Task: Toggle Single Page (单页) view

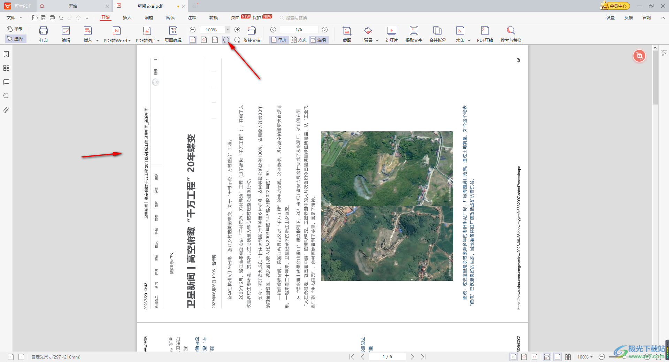Action: 279,40
